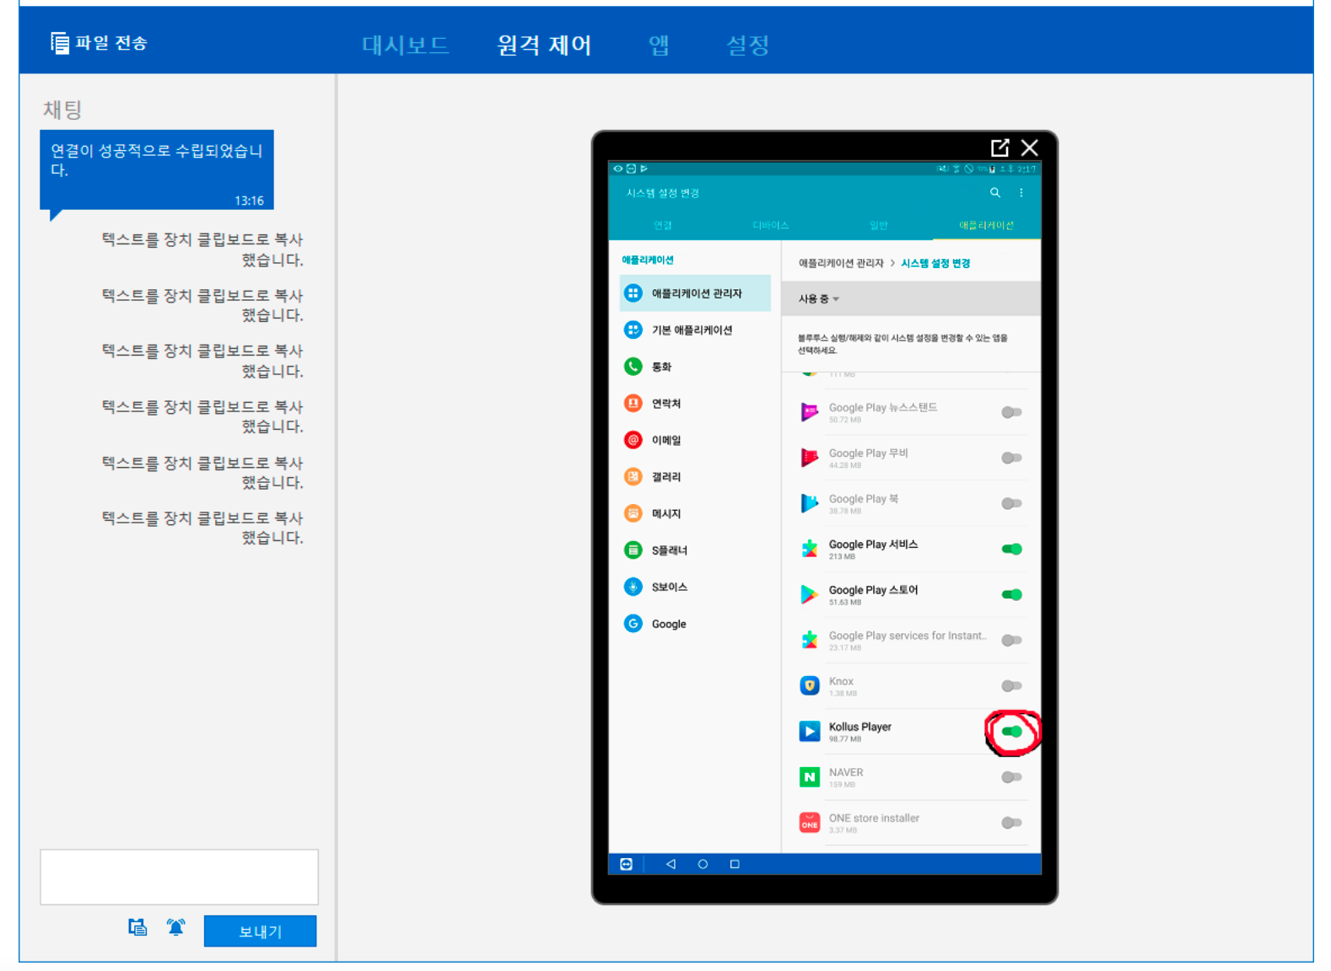Toggle Google Play services for Instant switch
The width and height of the screenshot is (1331, 971).
(1011, 641)
